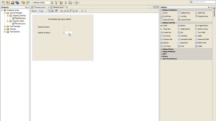
Task: Expand the AWT palette section
Action: (x=161, y=54)
